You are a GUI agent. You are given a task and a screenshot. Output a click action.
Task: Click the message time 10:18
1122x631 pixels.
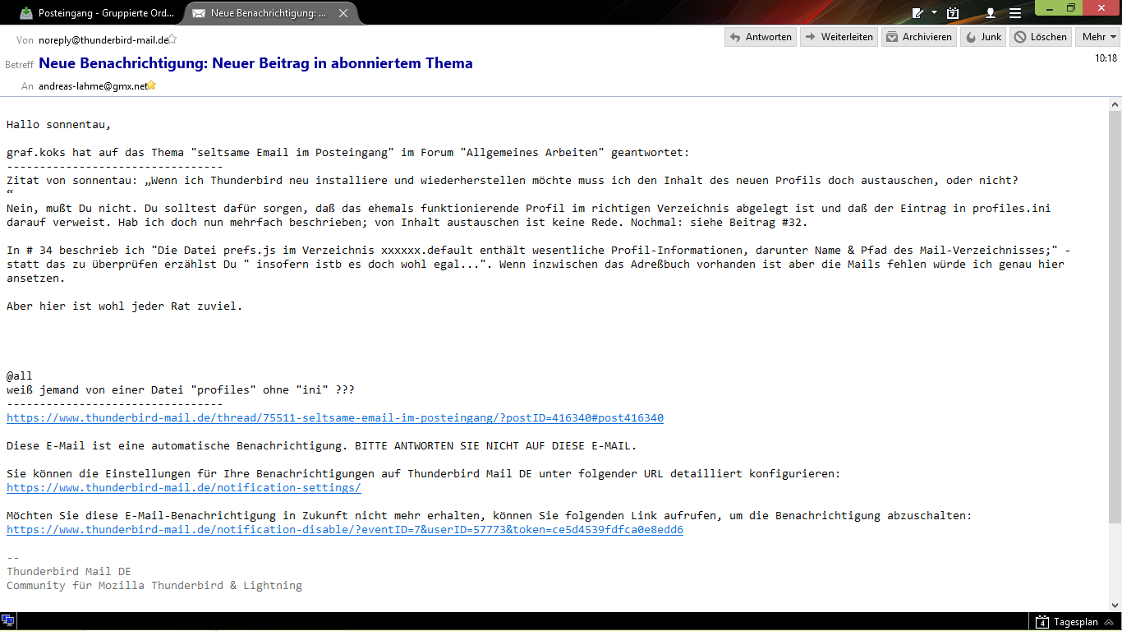(1106, 58)
